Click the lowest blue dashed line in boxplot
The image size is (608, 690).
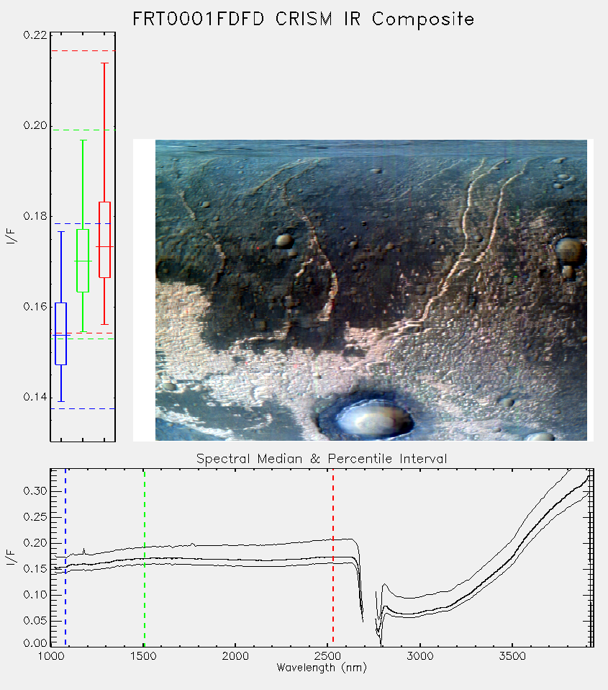pyautogui.click(x=83, y=409)
